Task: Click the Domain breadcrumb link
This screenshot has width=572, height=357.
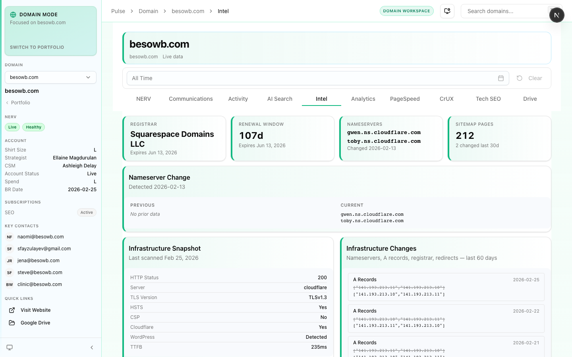Action: click(148, 11)
